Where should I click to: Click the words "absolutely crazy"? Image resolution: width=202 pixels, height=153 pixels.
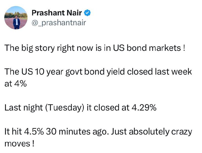[x=160, y=132]
